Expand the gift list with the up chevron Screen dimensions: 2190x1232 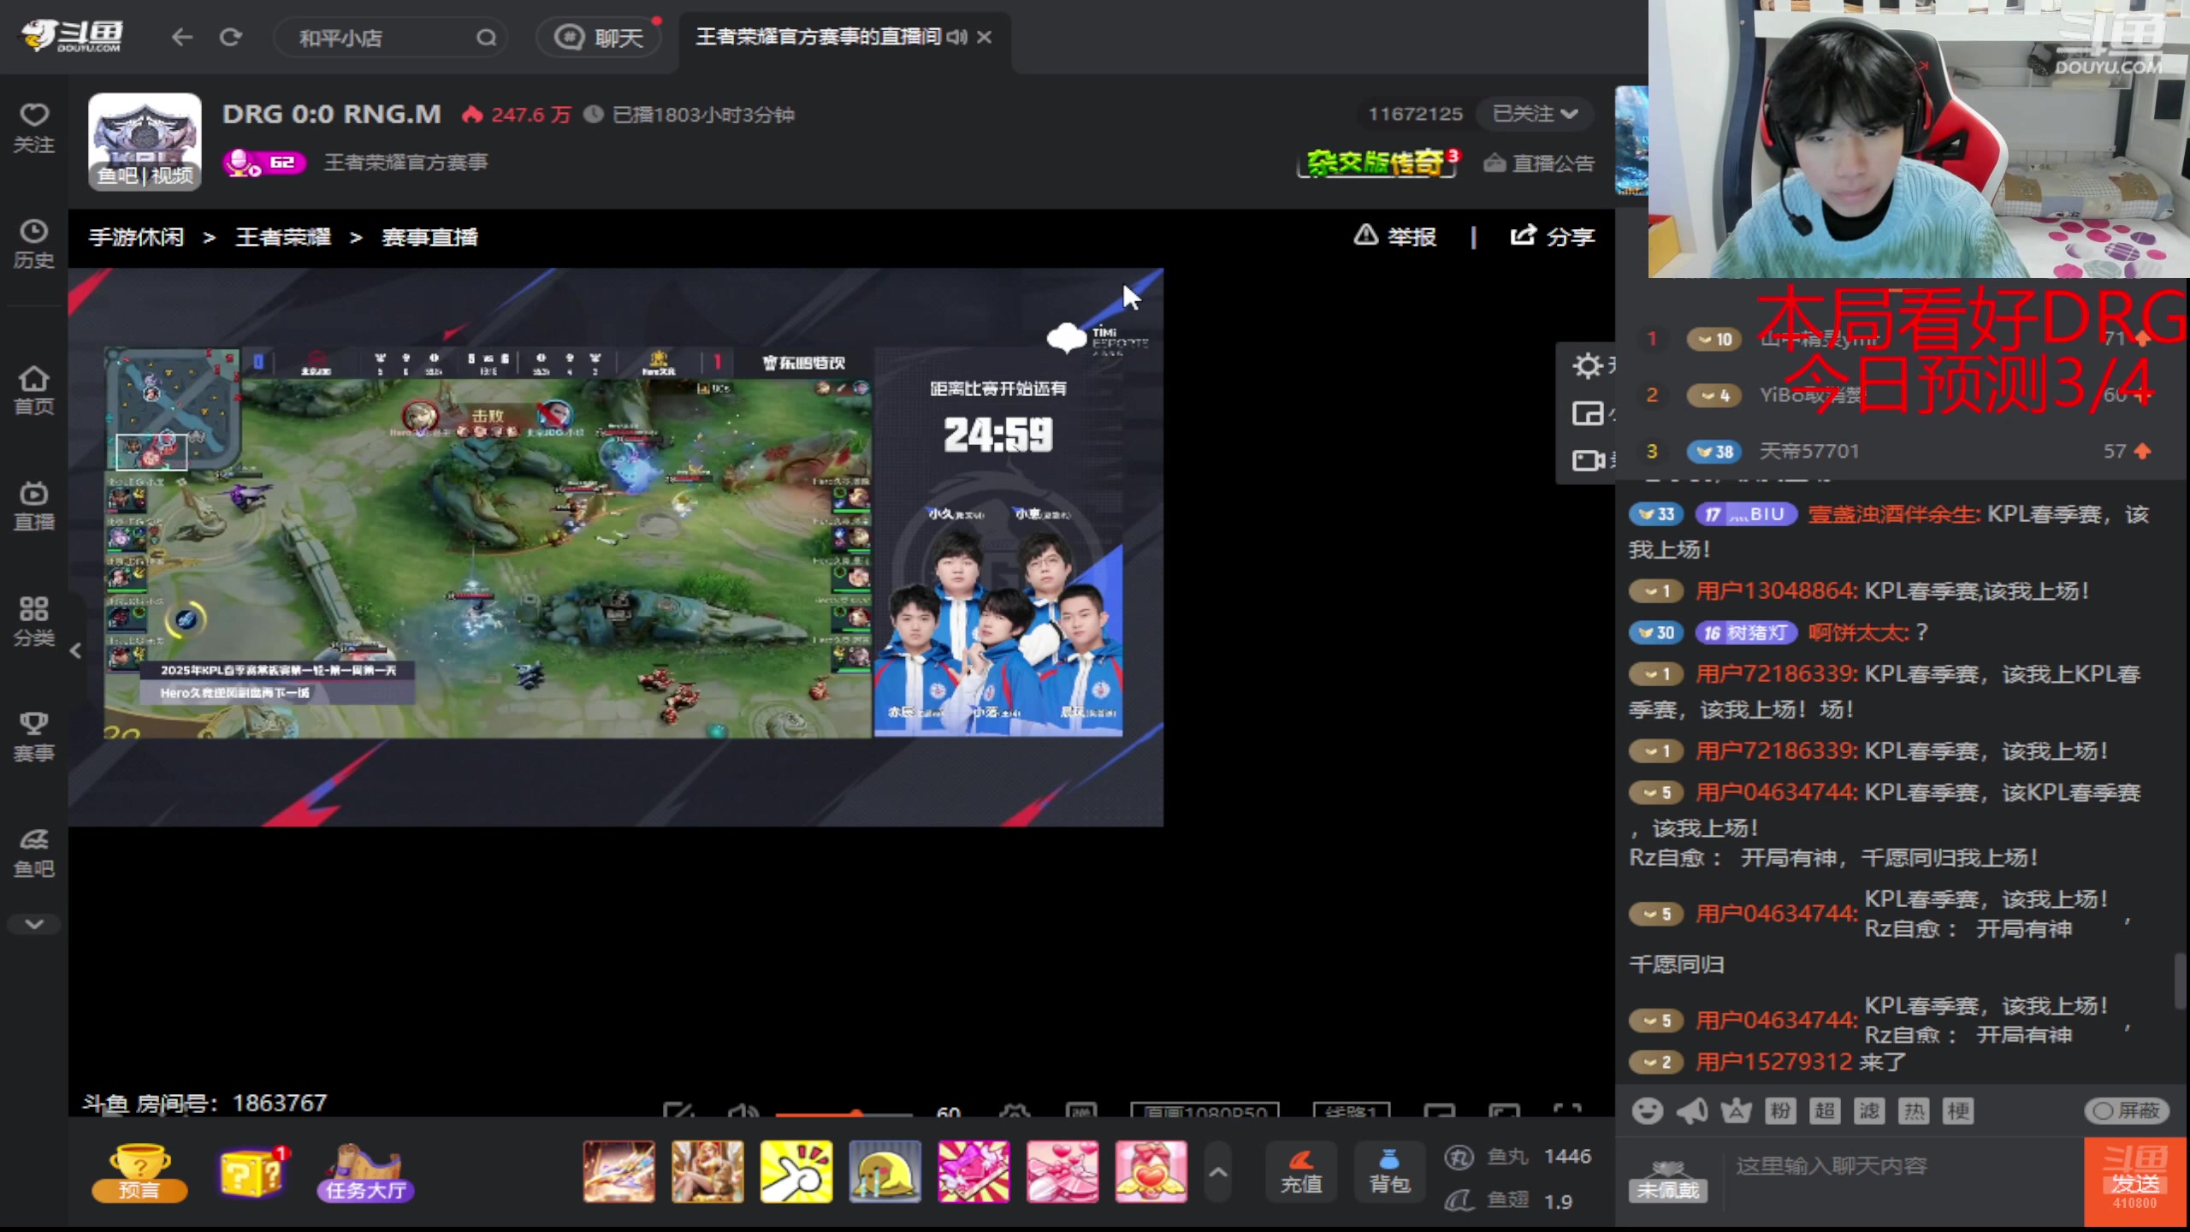click(x=1218, y=1172)
